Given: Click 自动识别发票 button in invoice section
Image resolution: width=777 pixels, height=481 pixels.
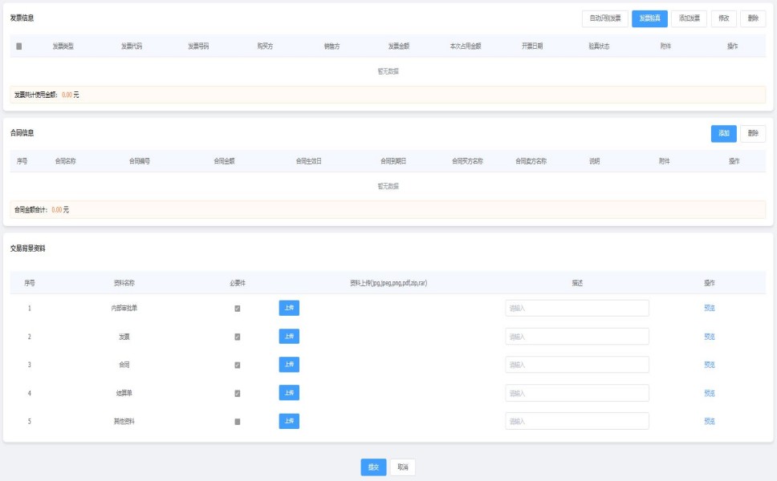Looking at the screenshot, I should click(604, 19).
